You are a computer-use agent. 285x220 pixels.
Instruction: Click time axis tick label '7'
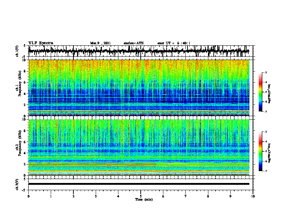[186, 196]
